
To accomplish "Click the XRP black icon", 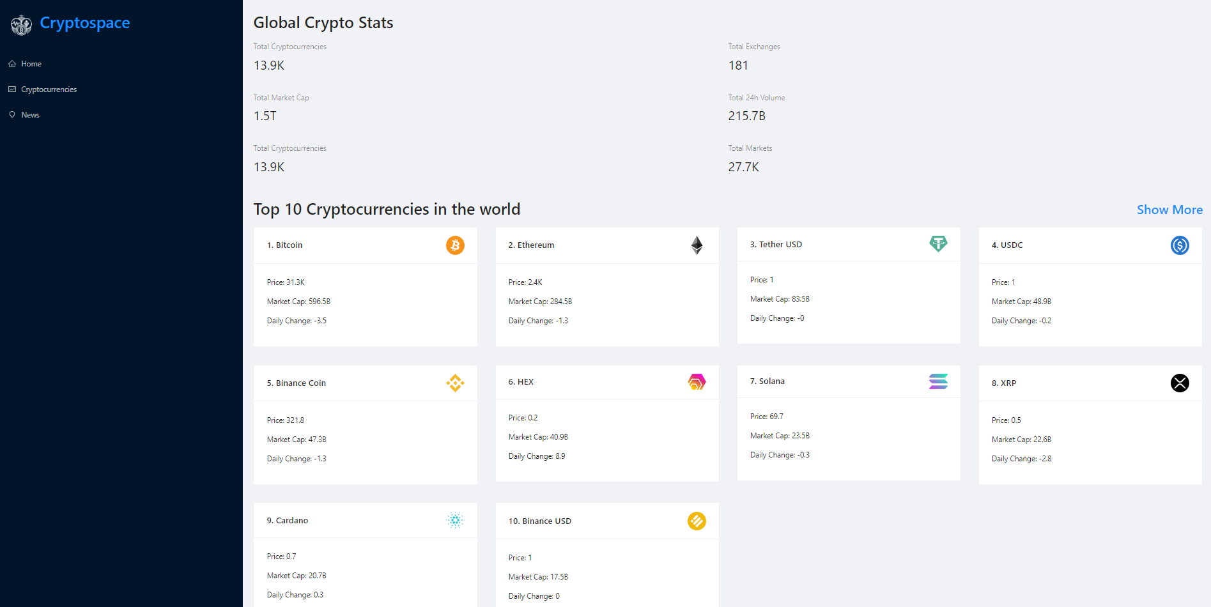I will coord(1180,383).
